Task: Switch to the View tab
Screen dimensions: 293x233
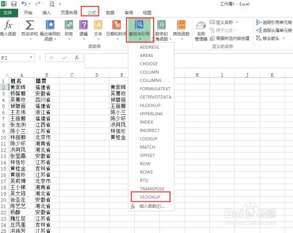Action: [x=147, y=13]
